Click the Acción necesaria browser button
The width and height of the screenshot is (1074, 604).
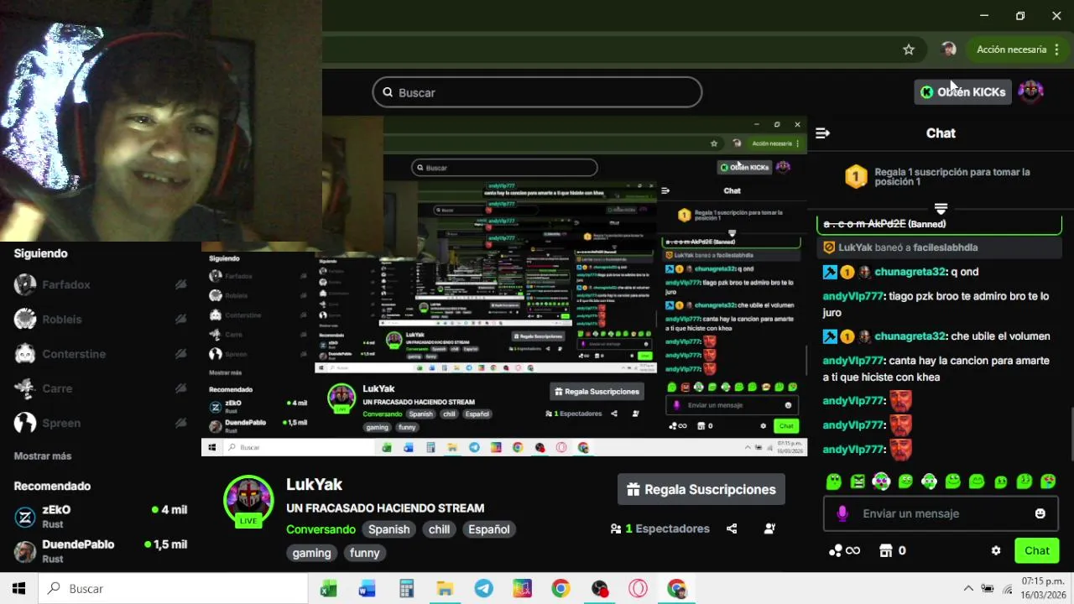pyautogui.click(x=1016, y=49)
